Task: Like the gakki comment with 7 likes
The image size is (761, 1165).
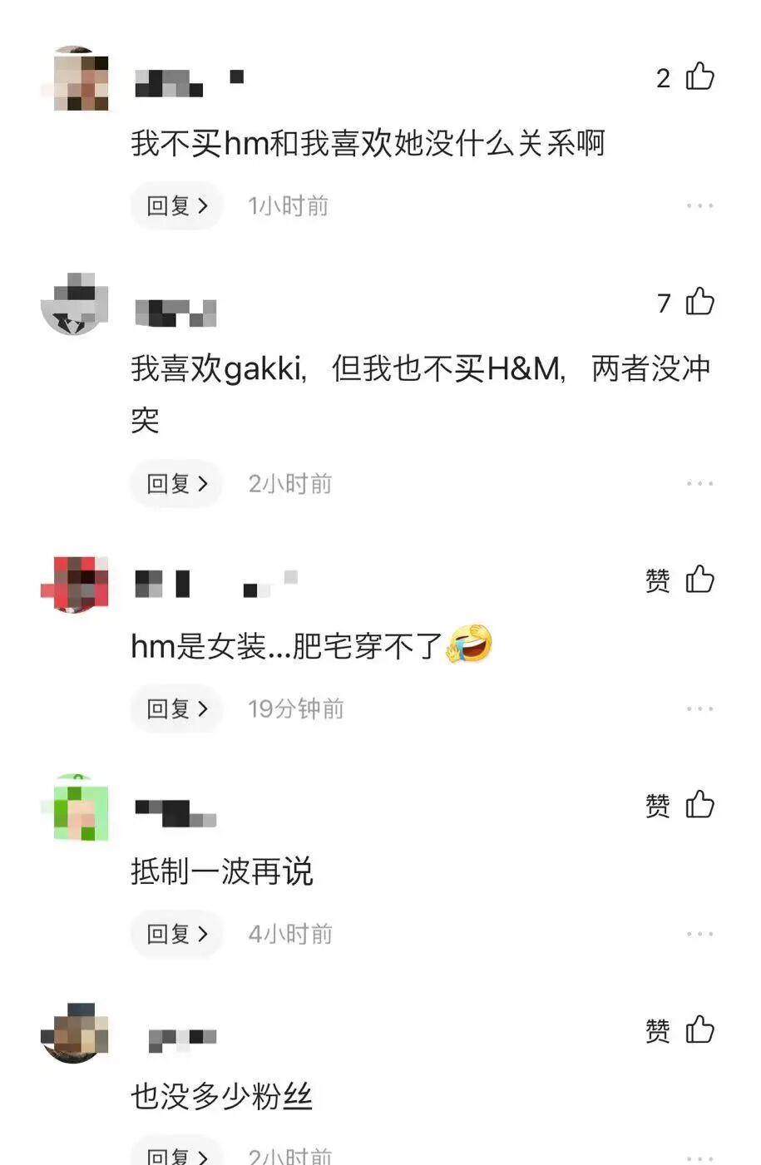Action: coord(699,302)
